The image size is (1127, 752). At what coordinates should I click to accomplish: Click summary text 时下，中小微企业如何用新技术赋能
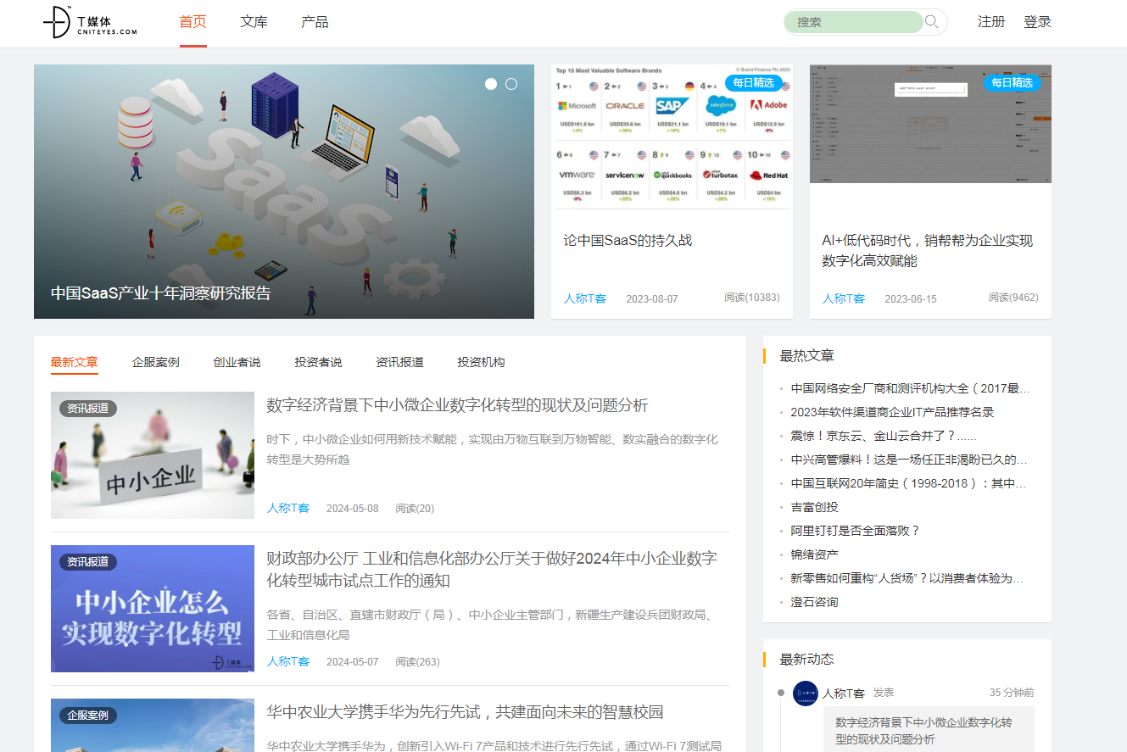coord(493,449)
